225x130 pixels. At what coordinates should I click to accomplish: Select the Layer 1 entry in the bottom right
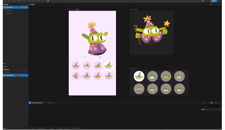pos(211,109)
